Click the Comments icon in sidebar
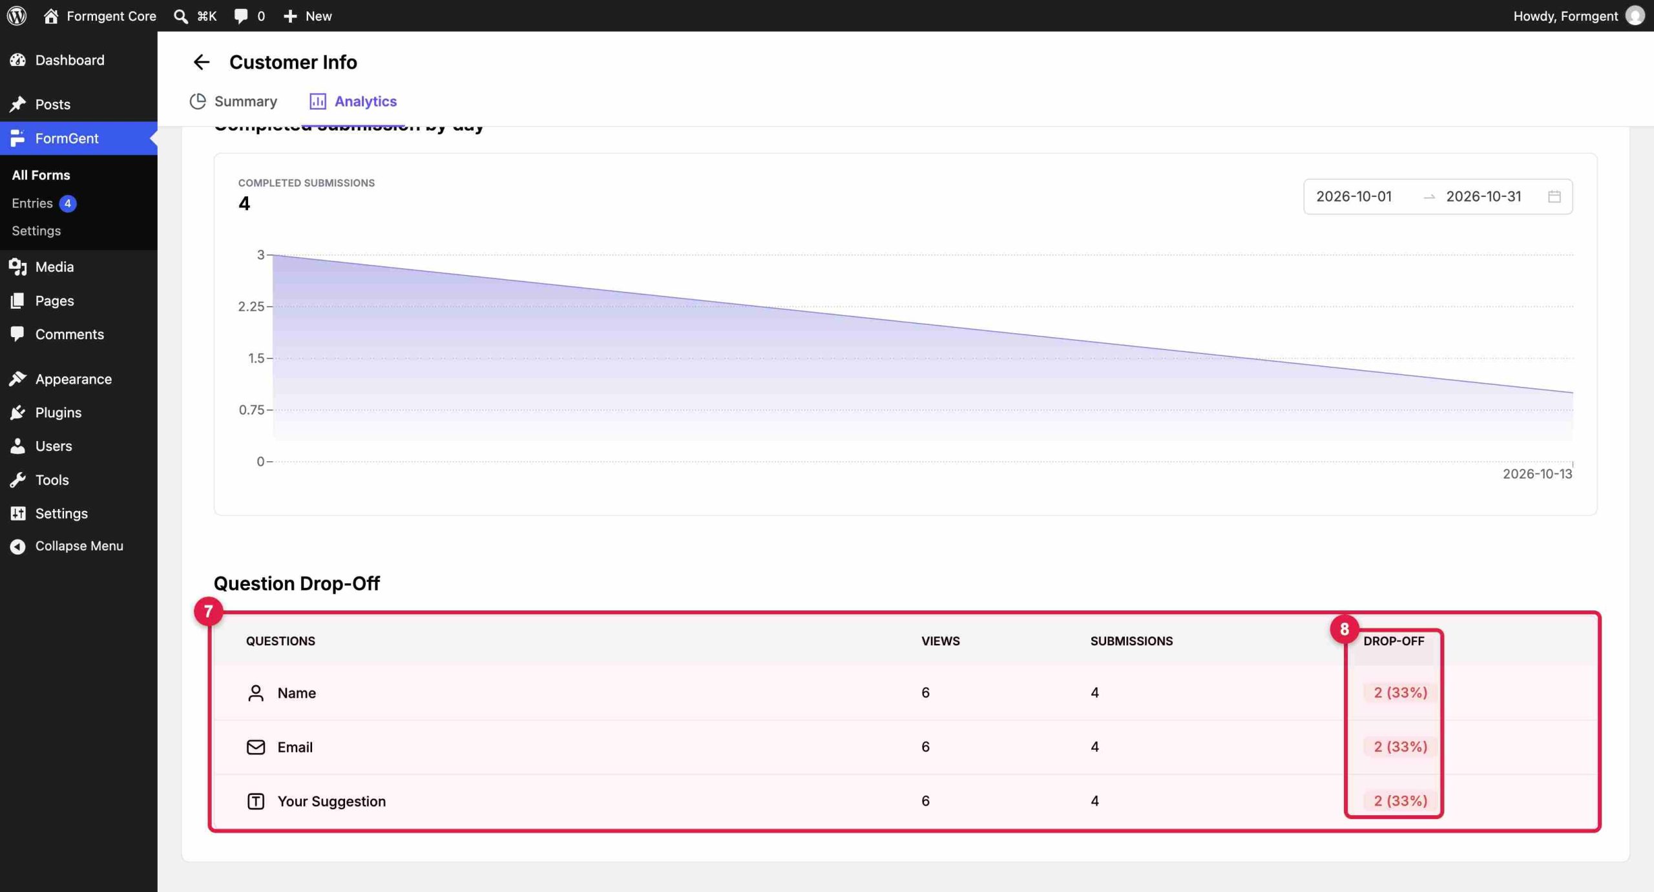 pyautogui.click(x=17, y=334)
